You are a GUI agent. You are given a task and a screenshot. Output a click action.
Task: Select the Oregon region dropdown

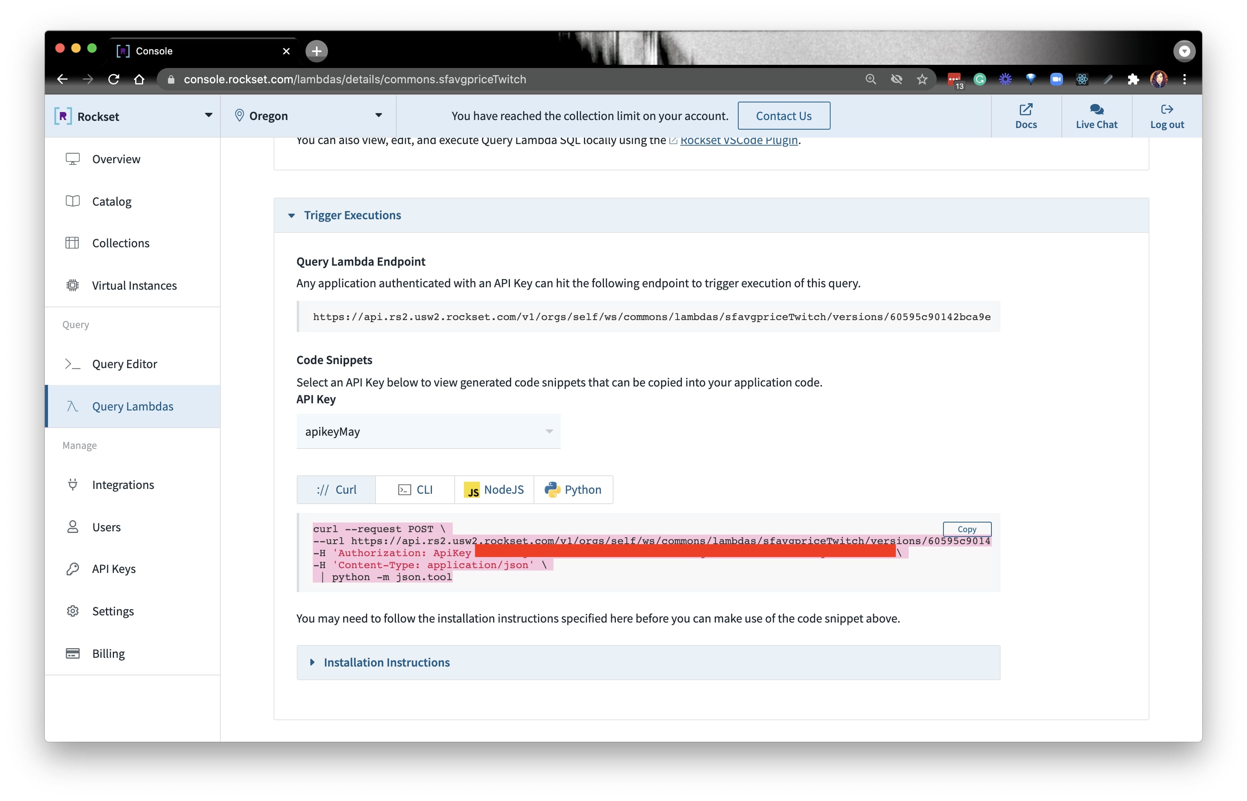pyautogui.click(x=309, y=116)
